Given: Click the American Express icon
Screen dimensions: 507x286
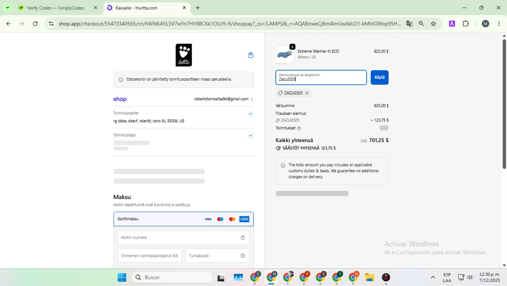Looking at the screenshot, I should (x=244, y=219).
